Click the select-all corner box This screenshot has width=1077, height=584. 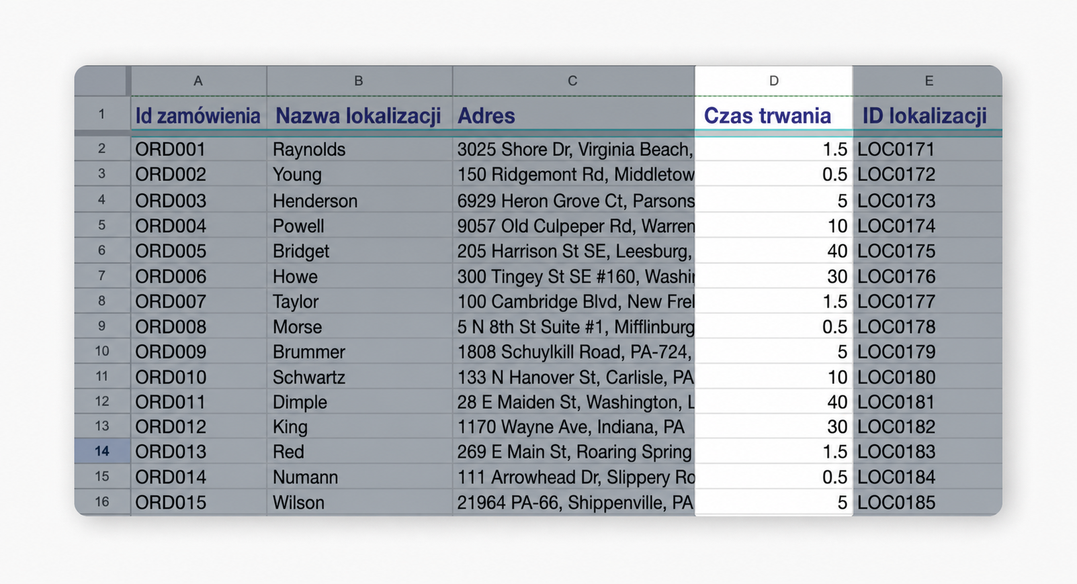pos(102,81)
